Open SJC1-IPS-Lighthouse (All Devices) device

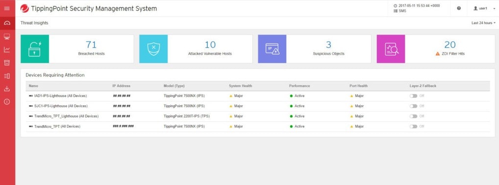61,106
